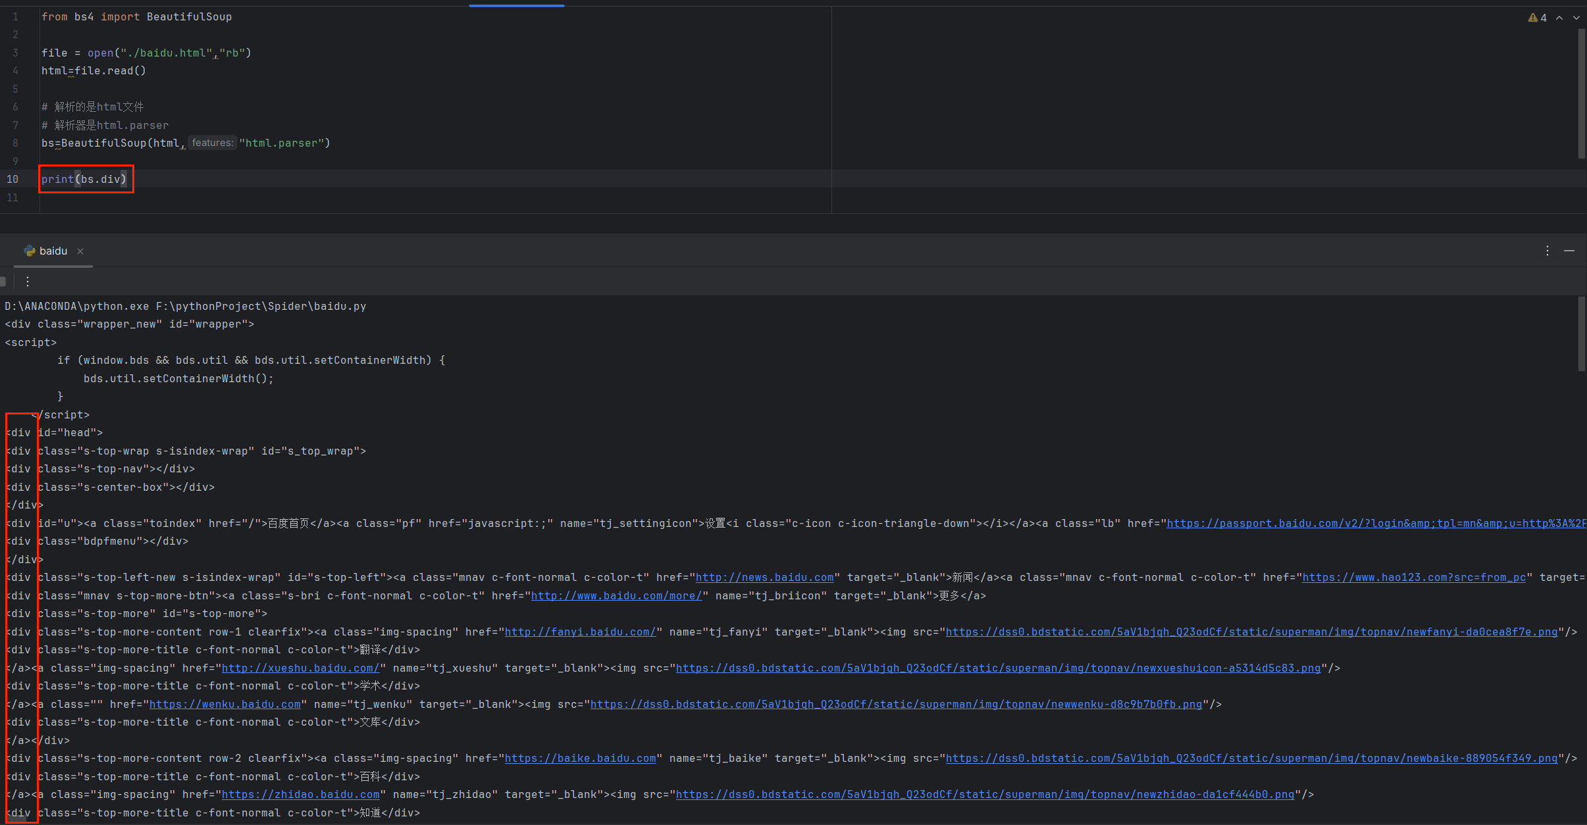
Task: Open the xueshu.baidu.com link
Action: point(301,668)
